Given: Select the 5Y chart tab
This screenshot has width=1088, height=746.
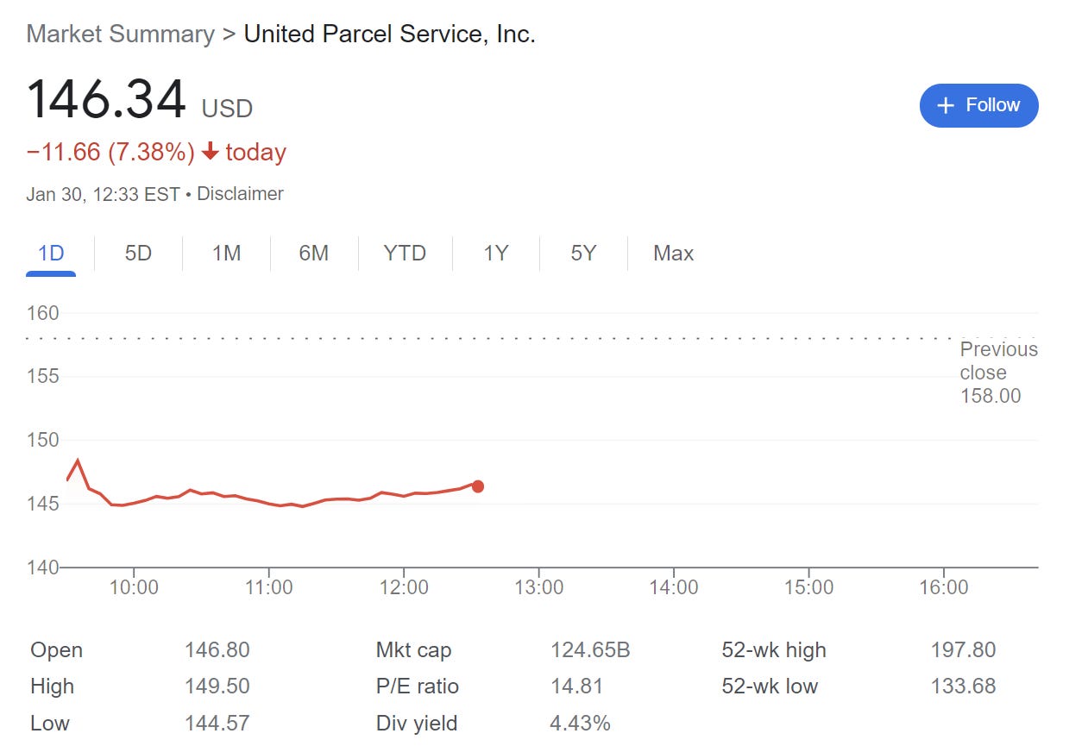Looking at the screenshot, I should point(583,254).
